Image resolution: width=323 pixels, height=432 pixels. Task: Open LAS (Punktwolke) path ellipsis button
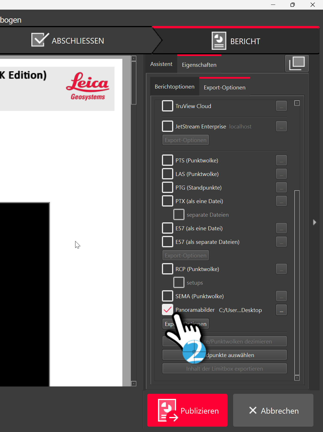tap(281, 174)
